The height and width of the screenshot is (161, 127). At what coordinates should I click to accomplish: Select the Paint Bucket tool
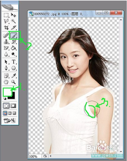tap(13, 48)
